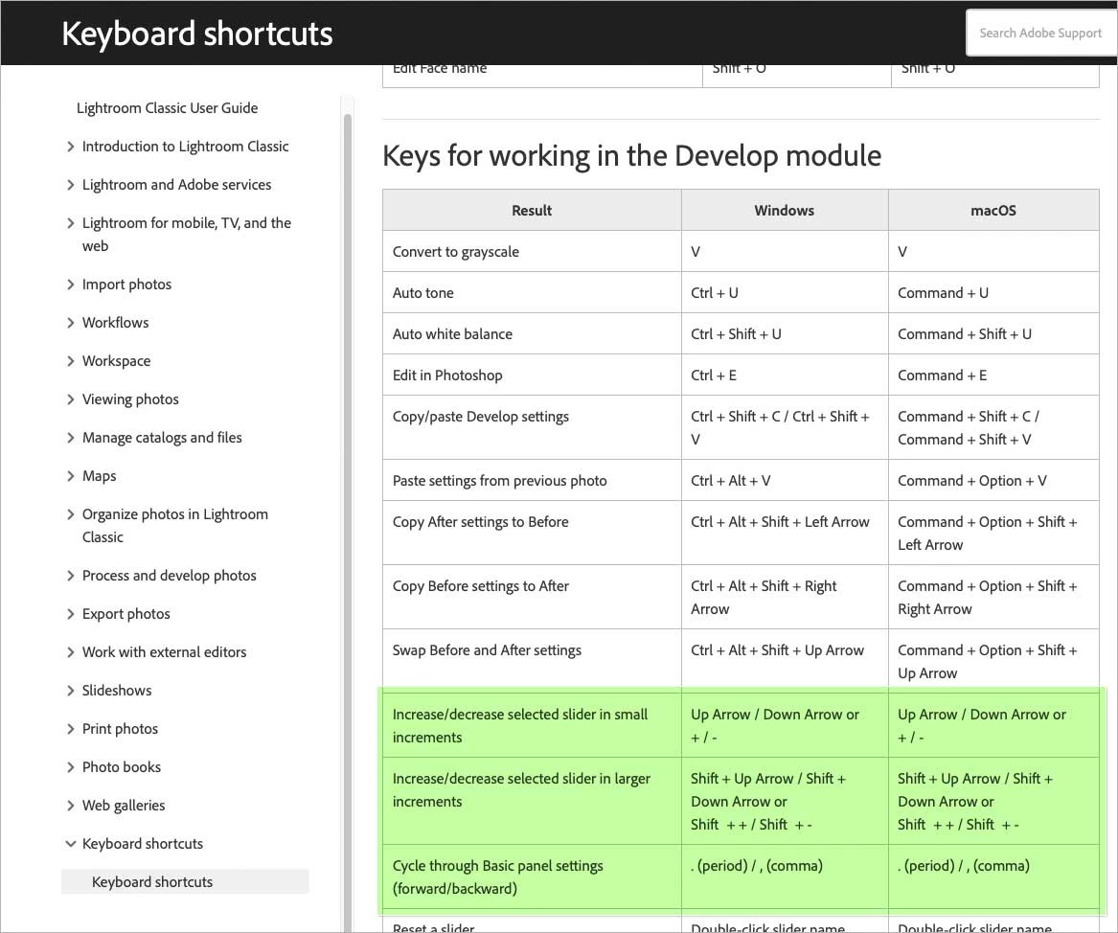Click Ctrl + Alt + Shift + Up Arrow

(x=777, y=650)
